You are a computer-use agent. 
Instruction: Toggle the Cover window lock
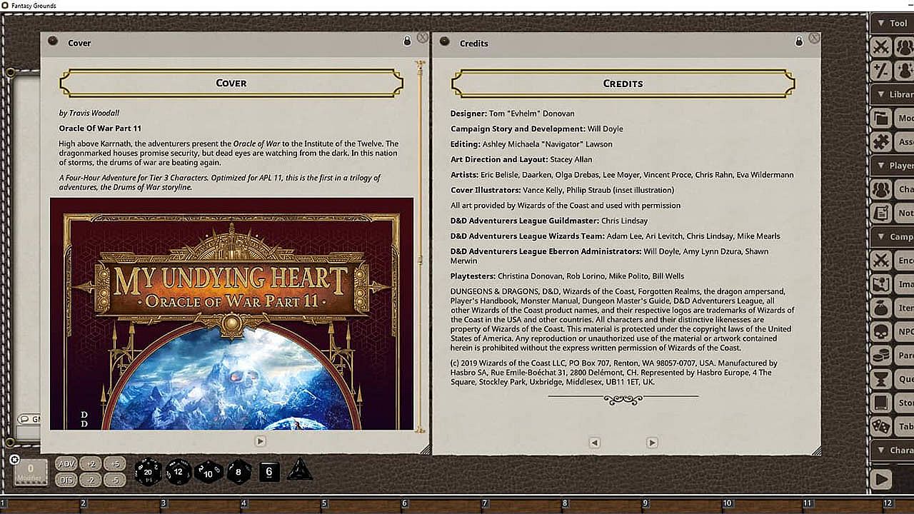tap(407, 41)
